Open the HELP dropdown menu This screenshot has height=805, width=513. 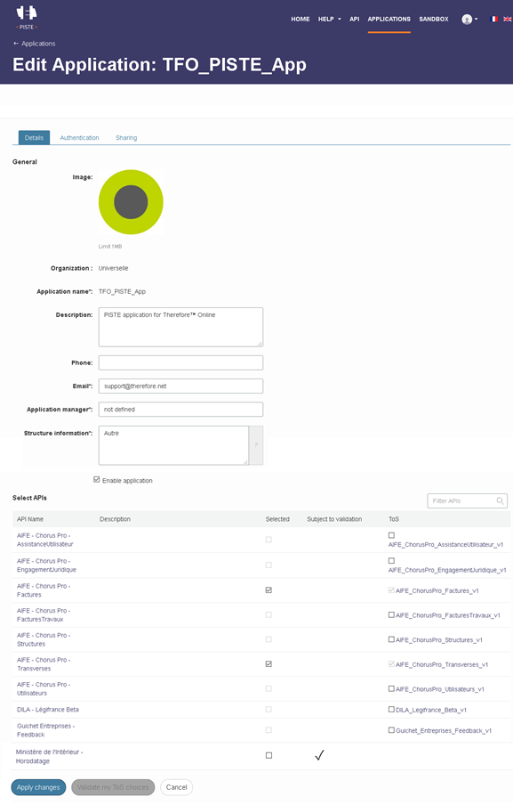click(325, 19)
